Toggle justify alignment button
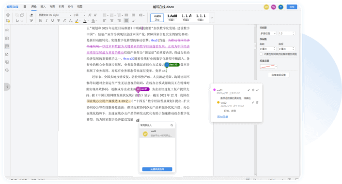Viewport: 342px width, 184px height. click(x=126, y=21)
